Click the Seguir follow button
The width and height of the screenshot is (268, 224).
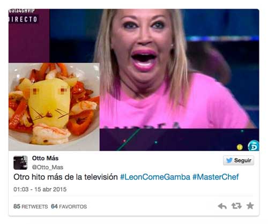(239, 160)
